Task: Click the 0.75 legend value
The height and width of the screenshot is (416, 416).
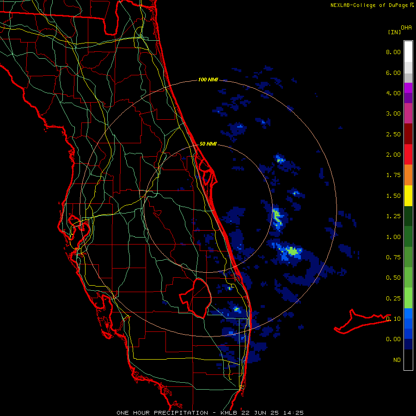Action: [393, 257]
